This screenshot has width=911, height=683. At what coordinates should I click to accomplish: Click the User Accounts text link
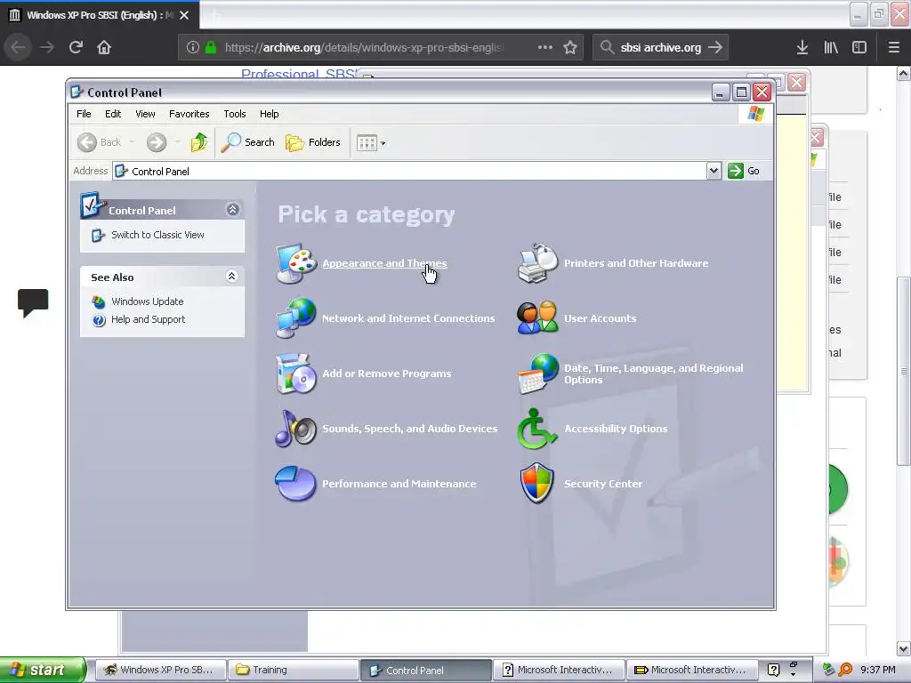coord(601,318)
